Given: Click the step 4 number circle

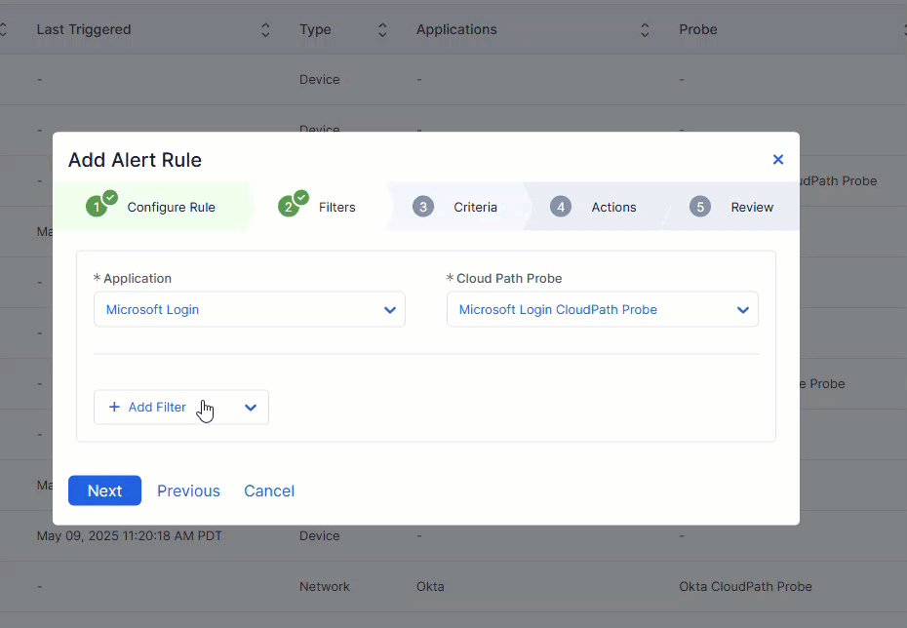Looking at the screenshot, I should 561,207.
